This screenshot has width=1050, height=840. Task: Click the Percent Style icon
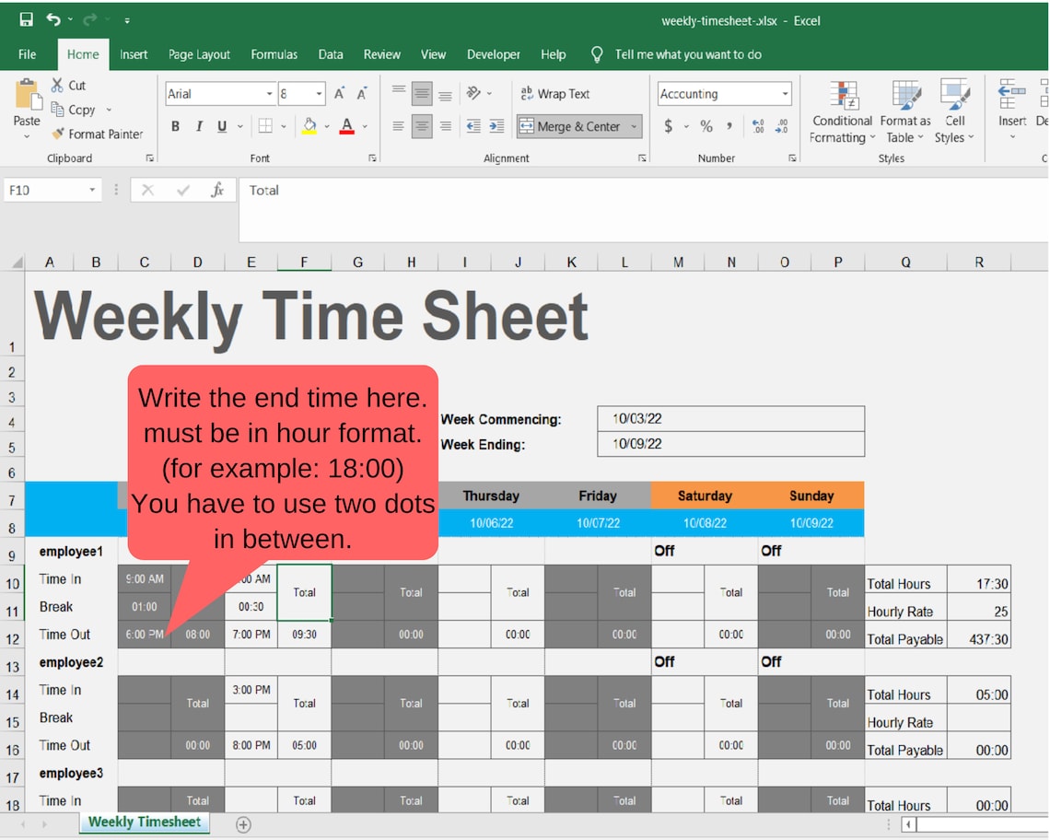coord(706,128)
